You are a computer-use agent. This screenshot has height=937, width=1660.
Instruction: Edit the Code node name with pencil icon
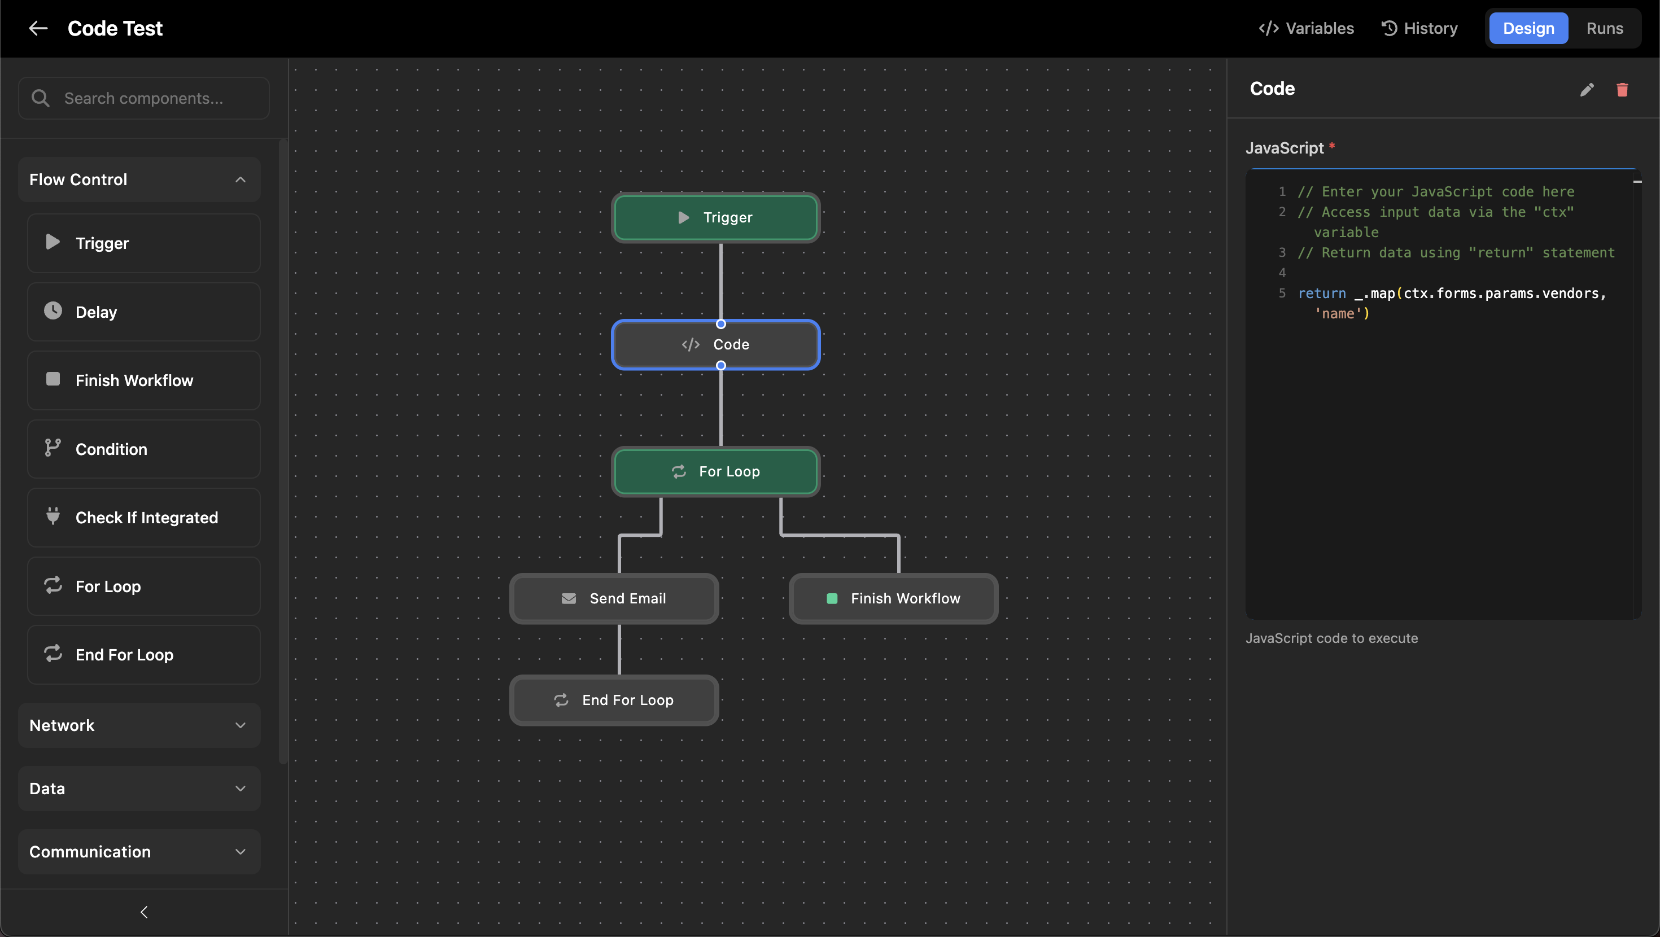pyautogui.click(x=1587, y=89)
